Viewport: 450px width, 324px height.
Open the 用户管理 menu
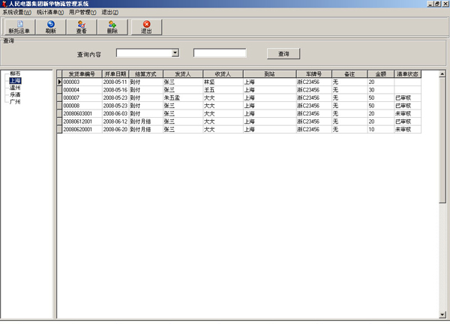point(82,13)
